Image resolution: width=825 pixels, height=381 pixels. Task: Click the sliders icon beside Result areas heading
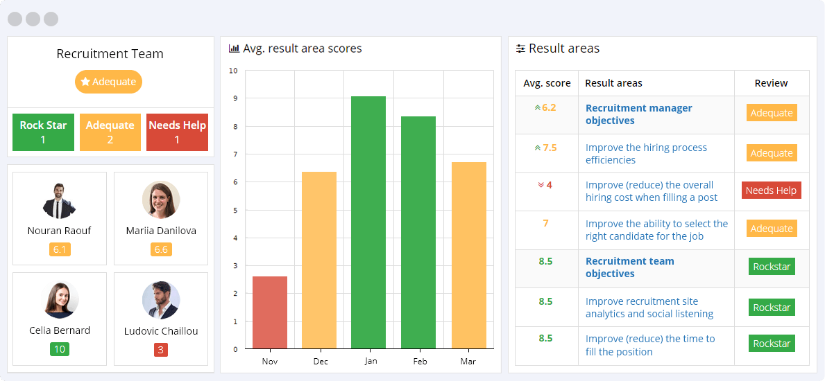[x=520, y=49]
